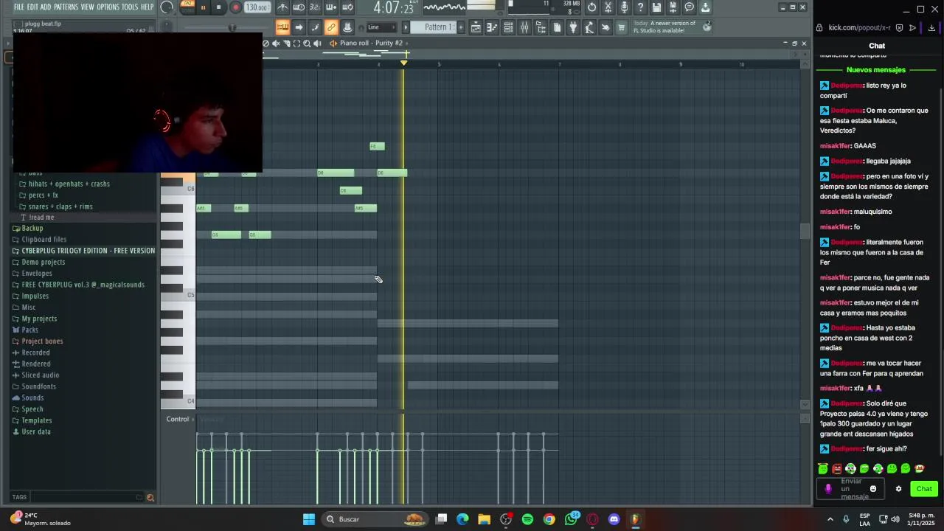
Task: Move the playhead marker on timeline
Action: 403,63
